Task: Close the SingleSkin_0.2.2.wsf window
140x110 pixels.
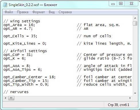Action: click(x=131, y=4)
